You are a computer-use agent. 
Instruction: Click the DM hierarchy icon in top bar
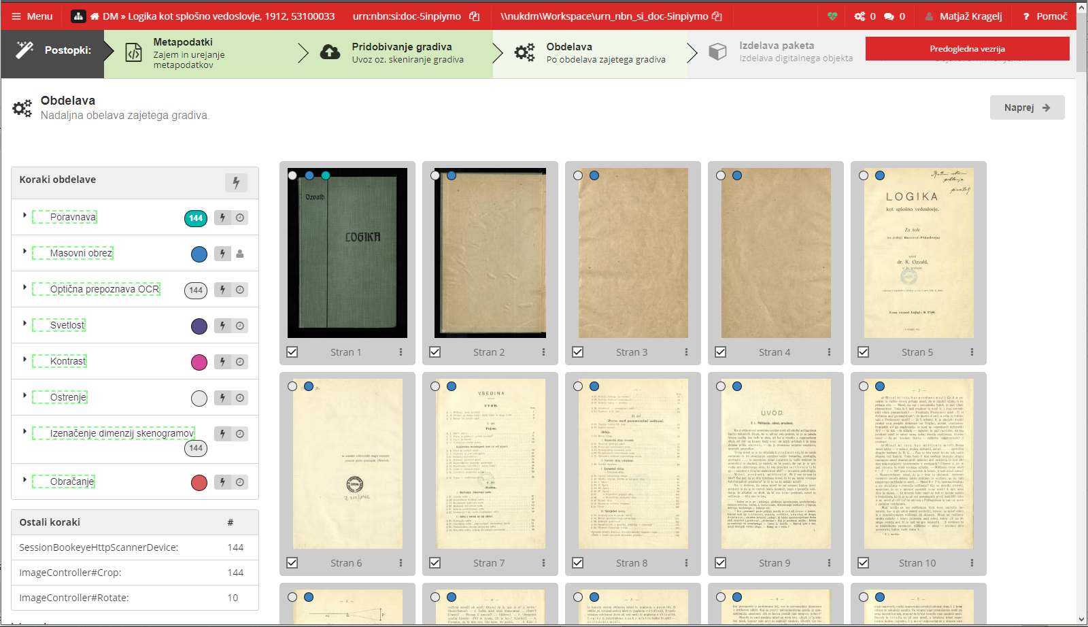click(78, 16)
